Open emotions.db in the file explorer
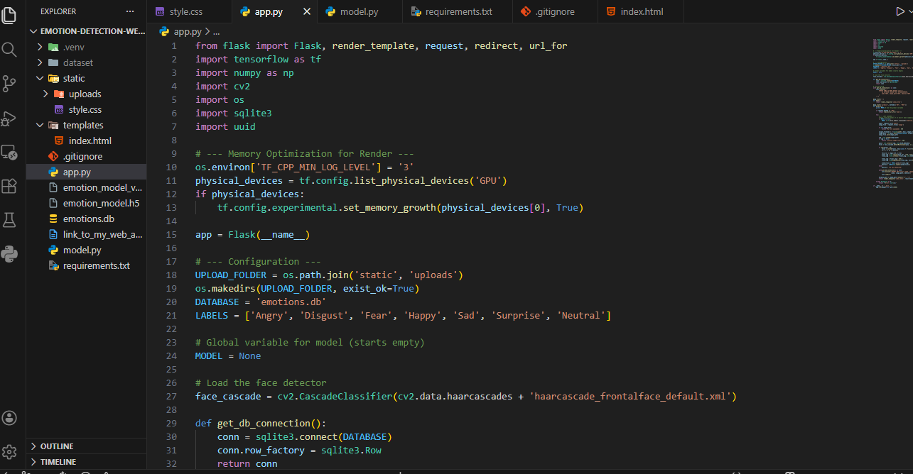The height and width of the screenshot is (474, 913). 88,219
